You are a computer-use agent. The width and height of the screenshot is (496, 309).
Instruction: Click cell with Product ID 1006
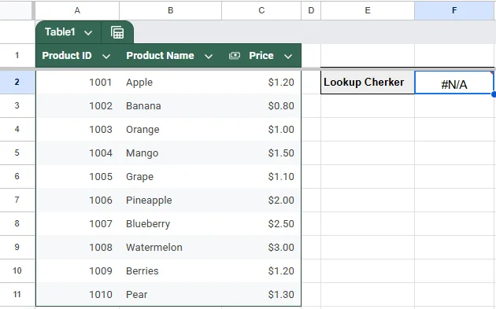[x=77, y=200]
